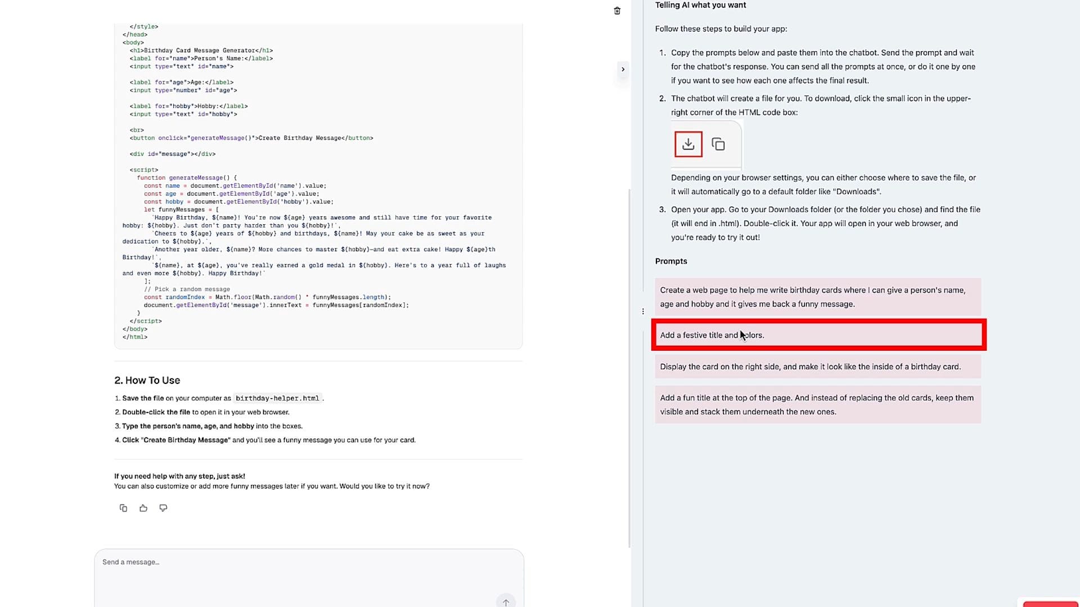1080x607 pixels.
Task: Click the birthday-helper.html filename code text
Action: (x=277, y=398)
